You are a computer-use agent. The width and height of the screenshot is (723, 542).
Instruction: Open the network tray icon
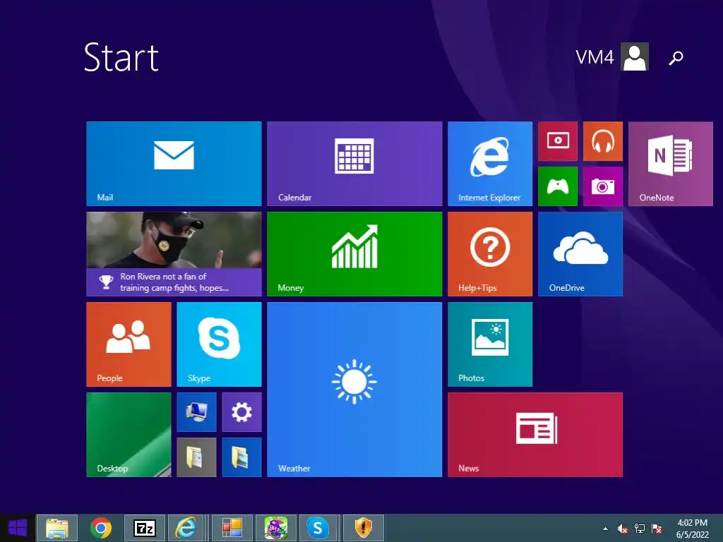click(x=640, y=529)
